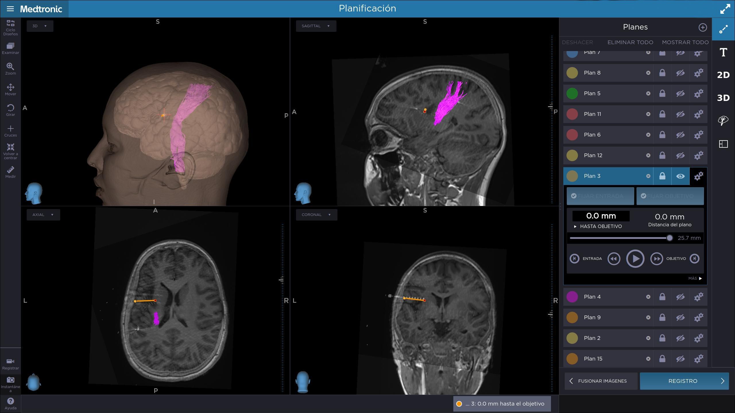This screenshot has height=413, width=735.
Task: Select the Cruces crosshair tool
Action: (x=10, y=131)
